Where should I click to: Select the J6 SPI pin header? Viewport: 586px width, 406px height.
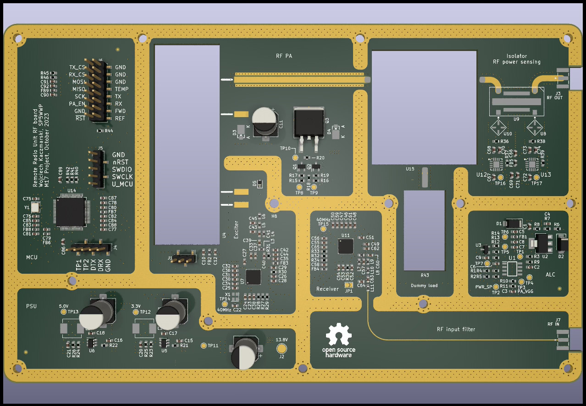click(x=97, y=92)
